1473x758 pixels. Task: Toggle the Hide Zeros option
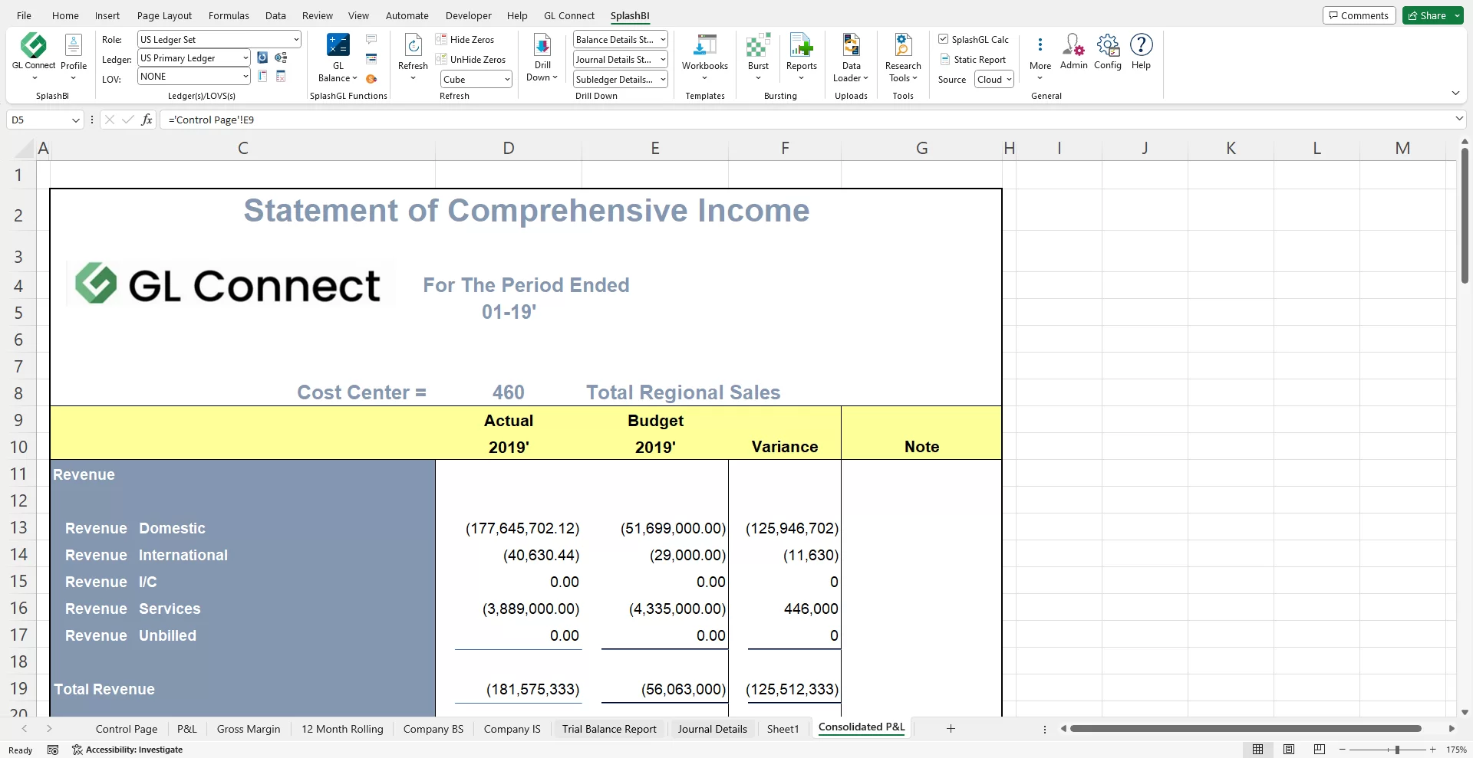(465, 39)
